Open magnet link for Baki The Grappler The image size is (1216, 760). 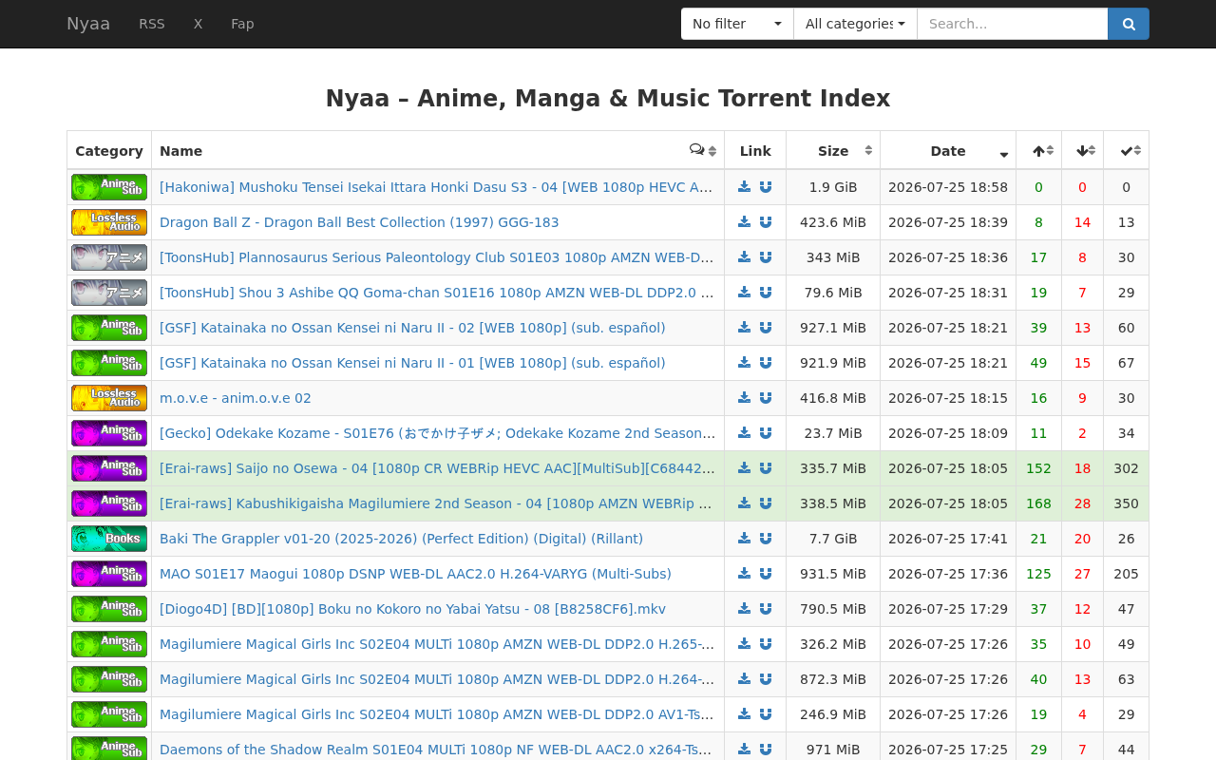tap(766, 539)
